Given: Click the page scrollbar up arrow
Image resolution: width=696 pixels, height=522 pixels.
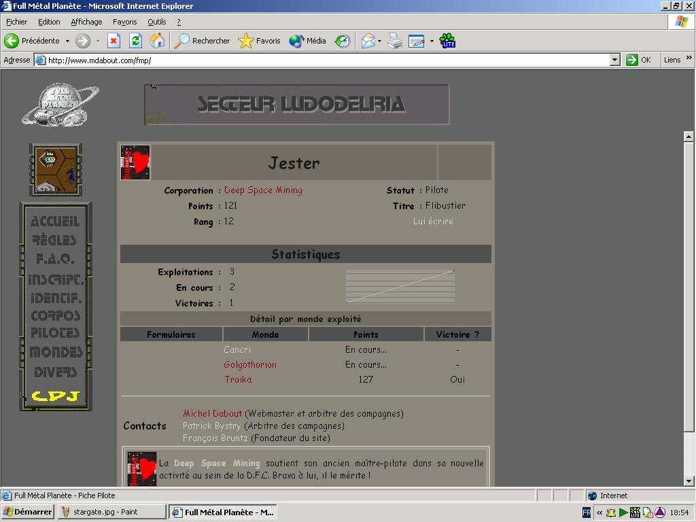Looking at the screenshot, I should click(x=689, y=136).
